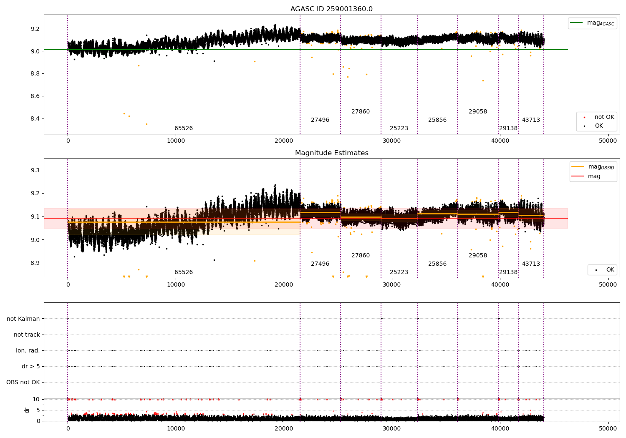Click the title "AGASC ID 259001360.0"
Screen dimensions: 626x438
pyautogui.click(x=331, y=9)
